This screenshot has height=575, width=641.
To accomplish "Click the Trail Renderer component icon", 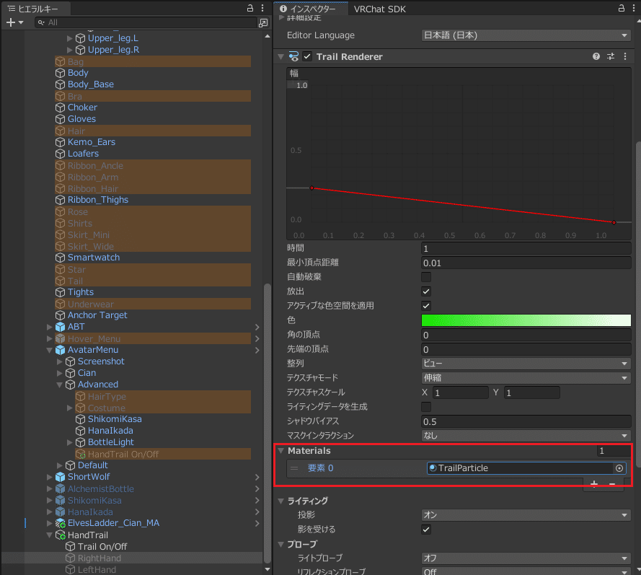I will [x=292, y=56].
